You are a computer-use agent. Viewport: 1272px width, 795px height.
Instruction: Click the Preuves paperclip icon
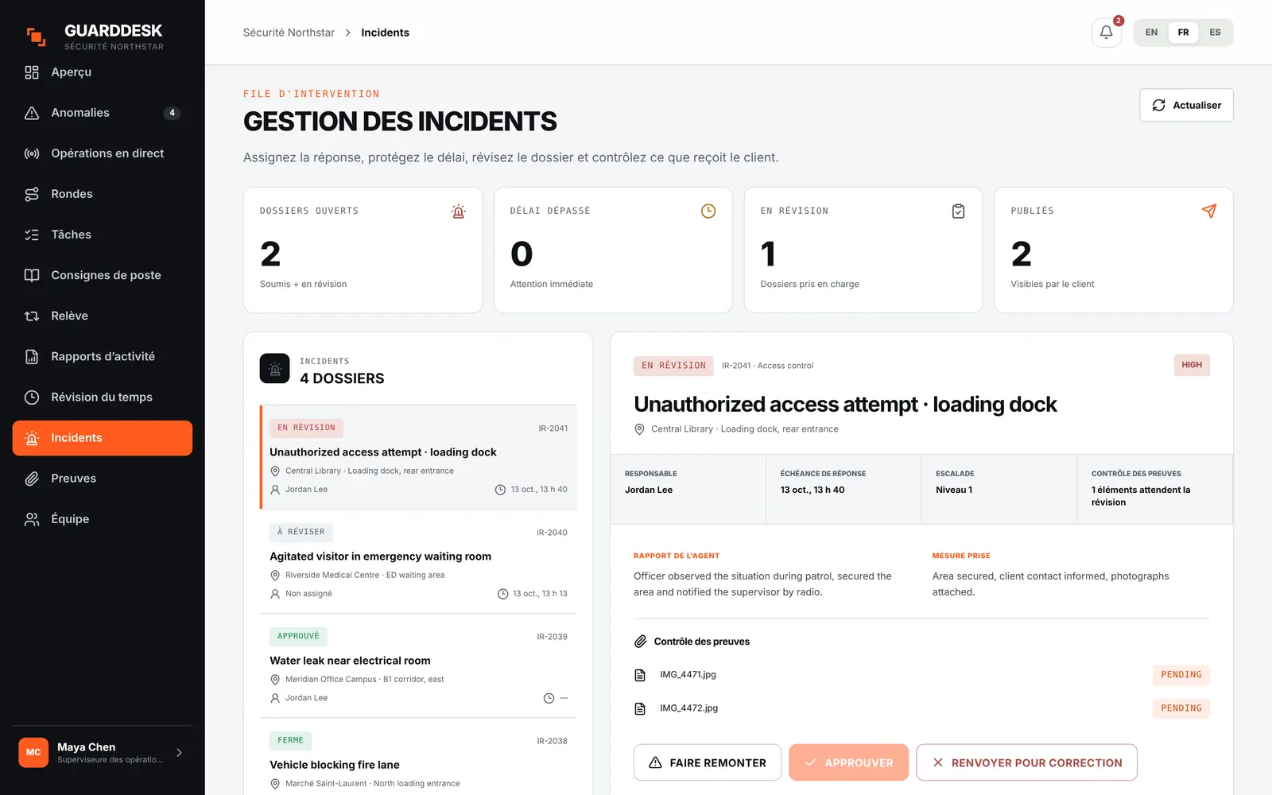point(32,479)
